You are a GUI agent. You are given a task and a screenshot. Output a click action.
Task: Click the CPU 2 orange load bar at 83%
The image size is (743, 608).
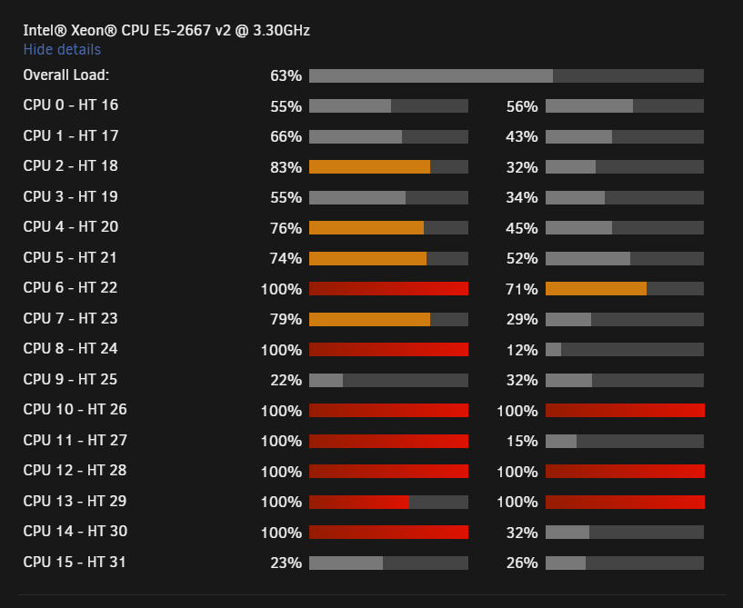tap(388, 166)
